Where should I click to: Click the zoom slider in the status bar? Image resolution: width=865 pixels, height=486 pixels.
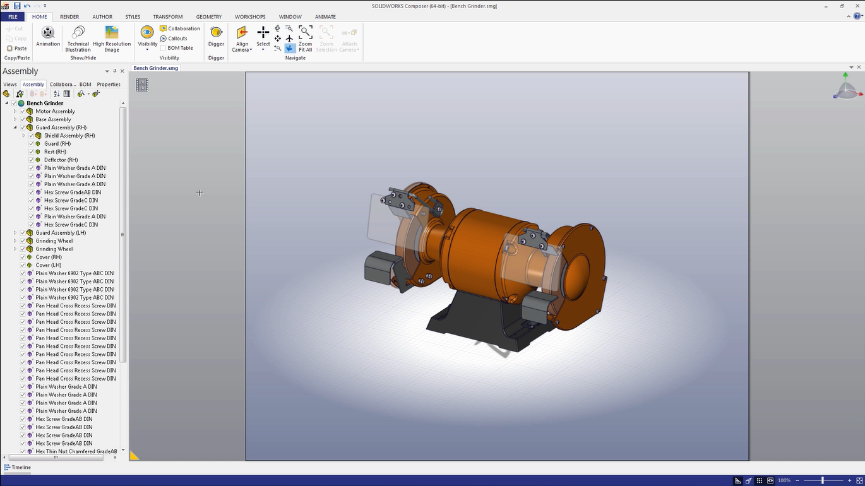(x=822, y=481)
